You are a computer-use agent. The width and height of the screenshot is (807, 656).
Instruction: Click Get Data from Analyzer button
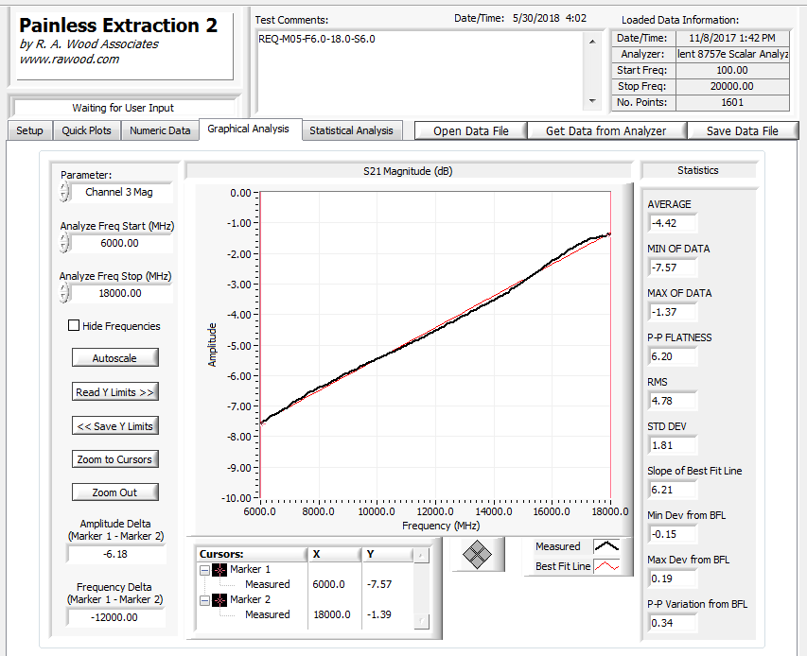click(606, 131)
